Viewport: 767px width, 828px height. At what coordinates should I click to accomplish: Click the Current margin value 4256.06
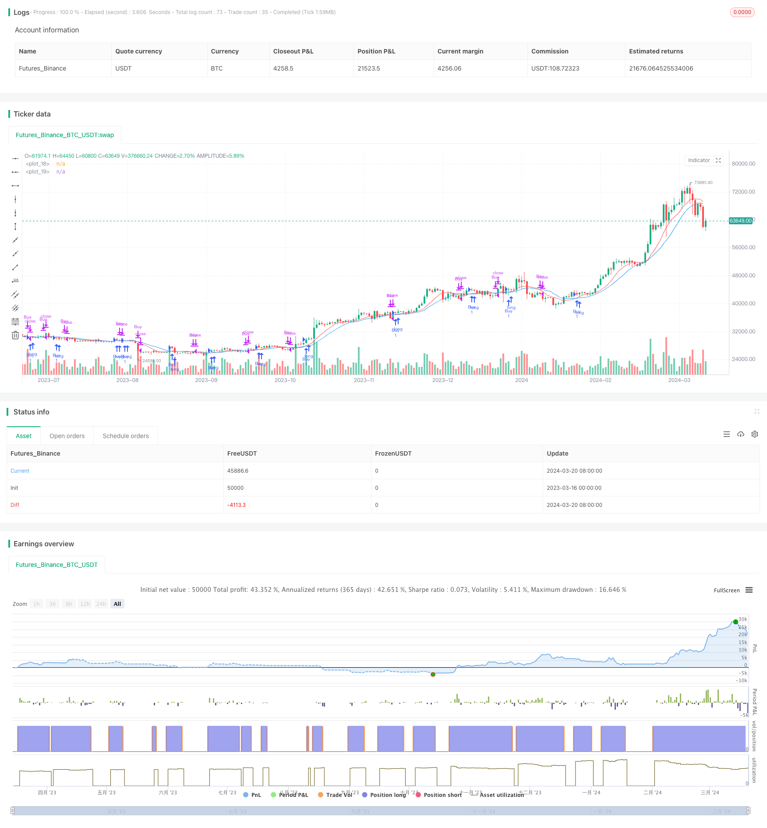449,68
